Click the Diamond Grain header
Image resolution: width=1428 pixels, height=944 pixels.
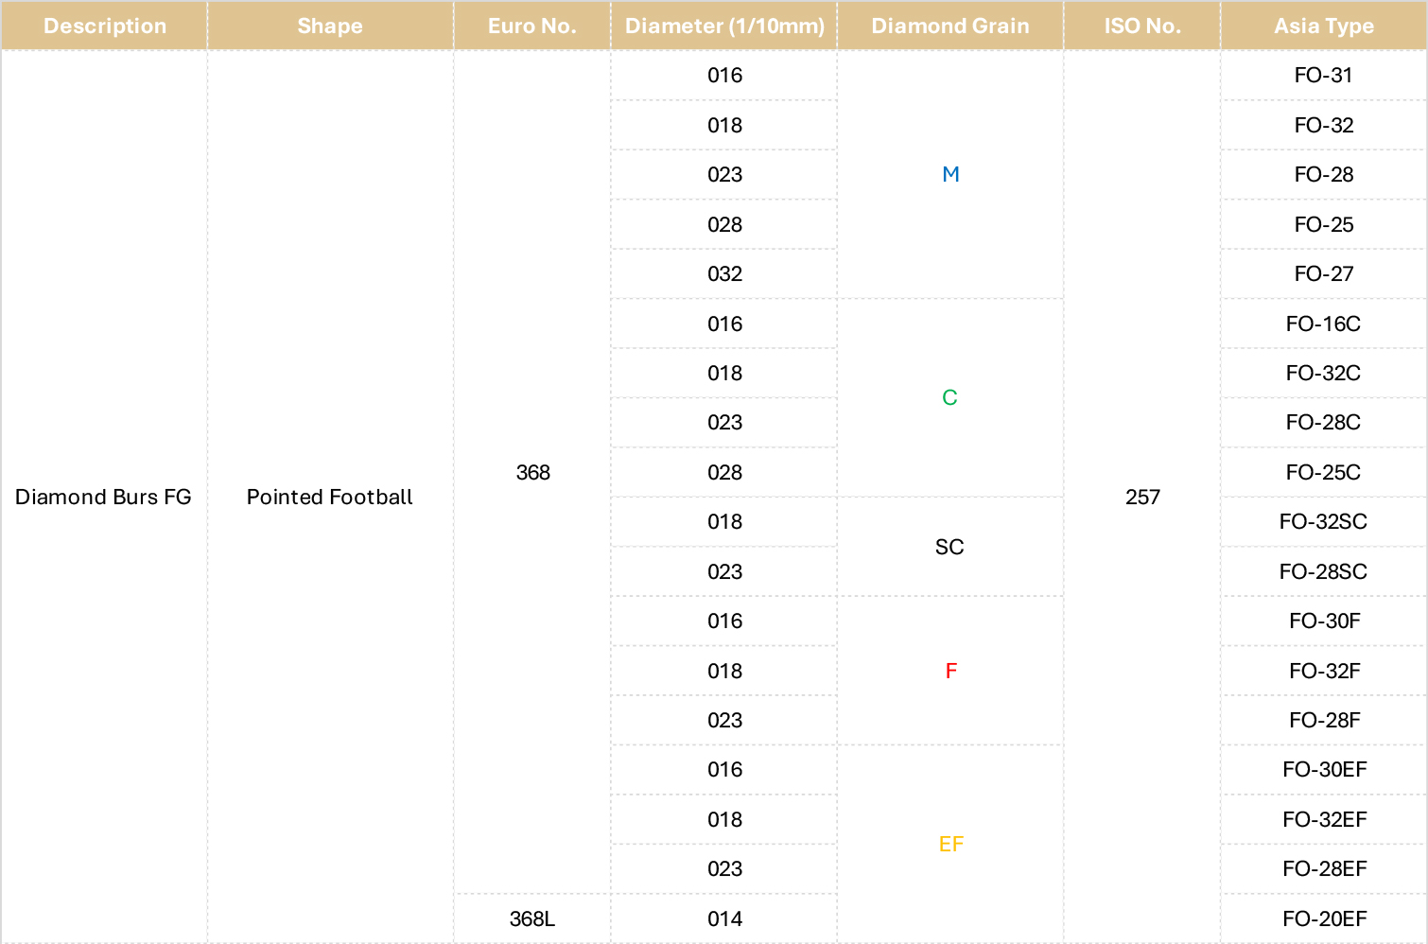tap(950, 26)
